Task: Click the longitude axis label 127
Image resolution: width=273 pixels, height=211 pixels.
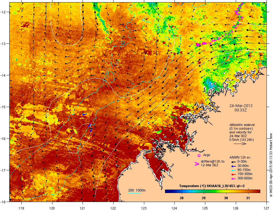Action: [266, 208]
